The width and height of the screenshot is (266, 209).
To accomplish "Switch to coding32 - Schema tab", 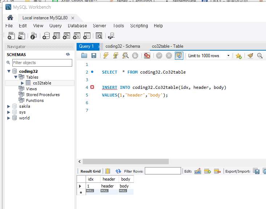I will pos(123,46).
